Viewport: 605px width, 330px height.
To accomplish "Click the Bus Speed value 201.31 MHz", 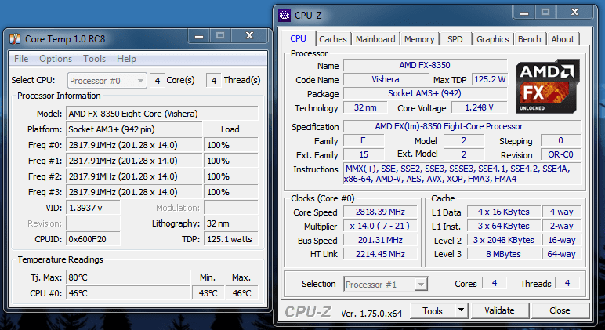I will click(380, 240).
